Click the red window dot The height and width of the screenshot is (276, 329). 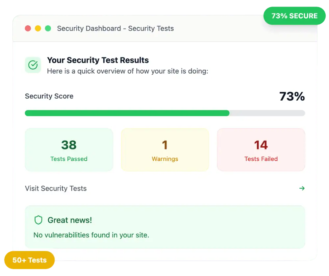tap(28, 28)
